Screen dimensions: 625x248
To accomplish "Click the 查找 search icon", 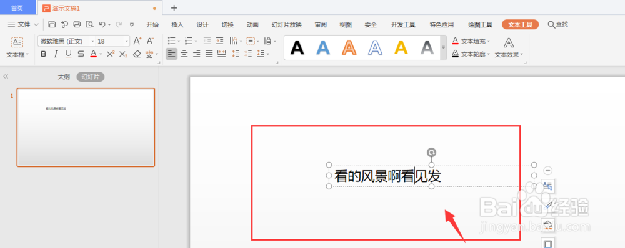I will click(557, 25).
